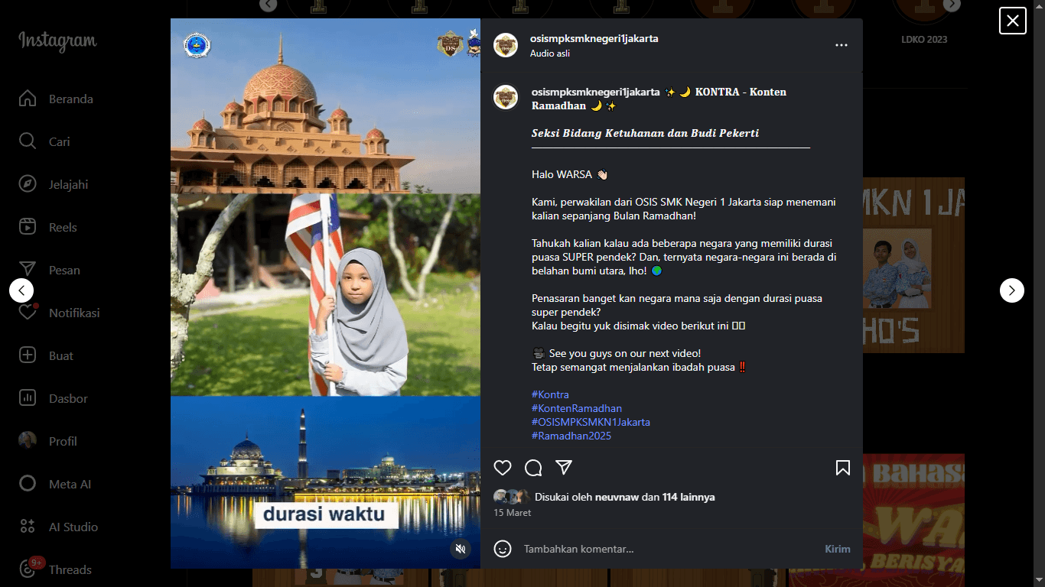Open Pesan messages icon

28,270
